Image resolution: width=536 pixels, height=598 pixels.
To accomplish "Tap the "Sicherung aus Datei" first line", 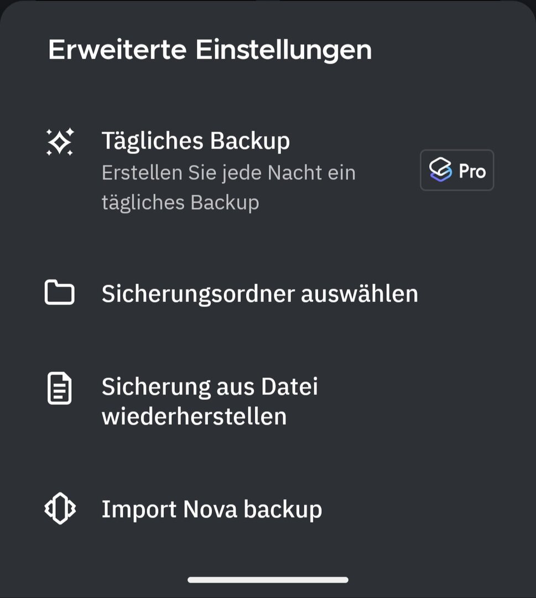I will pos(210,386).
